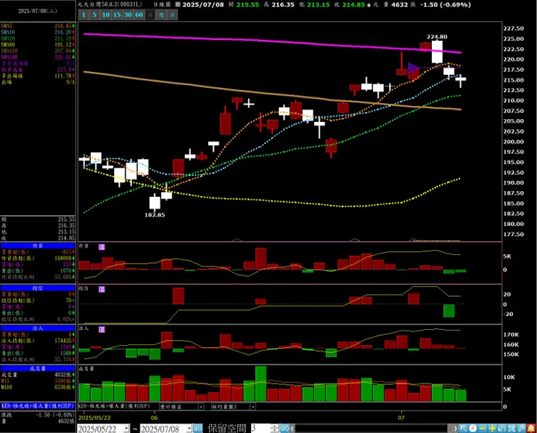The height and width of the screenshot is (433, 537).
Task: Click the scroll-left arrow of the chart scrollbar
Action: [x=292, y=428]
